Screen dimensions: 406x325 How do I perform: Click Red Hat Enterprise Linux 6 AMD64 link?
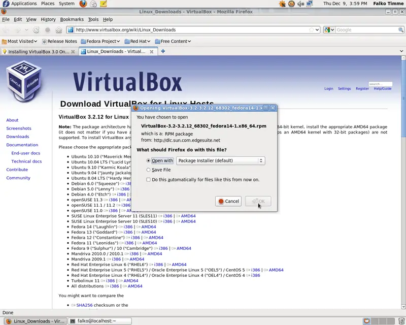[179, 265]
